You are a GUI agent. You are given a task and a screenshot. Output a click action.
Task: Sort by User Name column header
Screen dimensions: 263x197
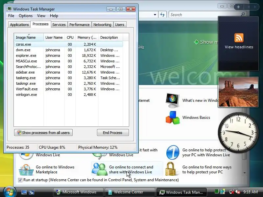click(54, 37)
